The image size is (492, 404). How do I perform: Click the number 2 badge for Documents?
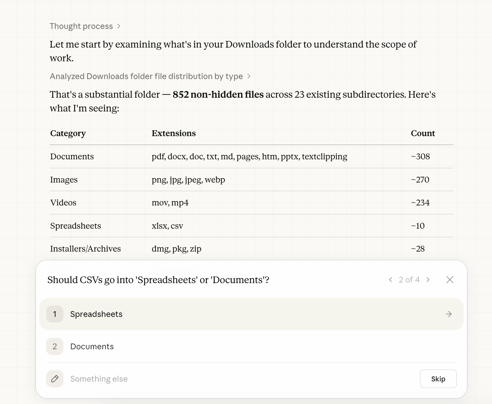pos(55,346)
